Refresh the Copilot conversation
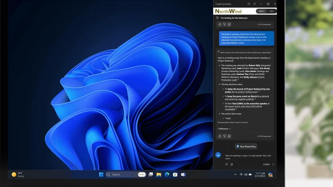Viewport: 333px width, 187px height. click(x=255, y=4)
